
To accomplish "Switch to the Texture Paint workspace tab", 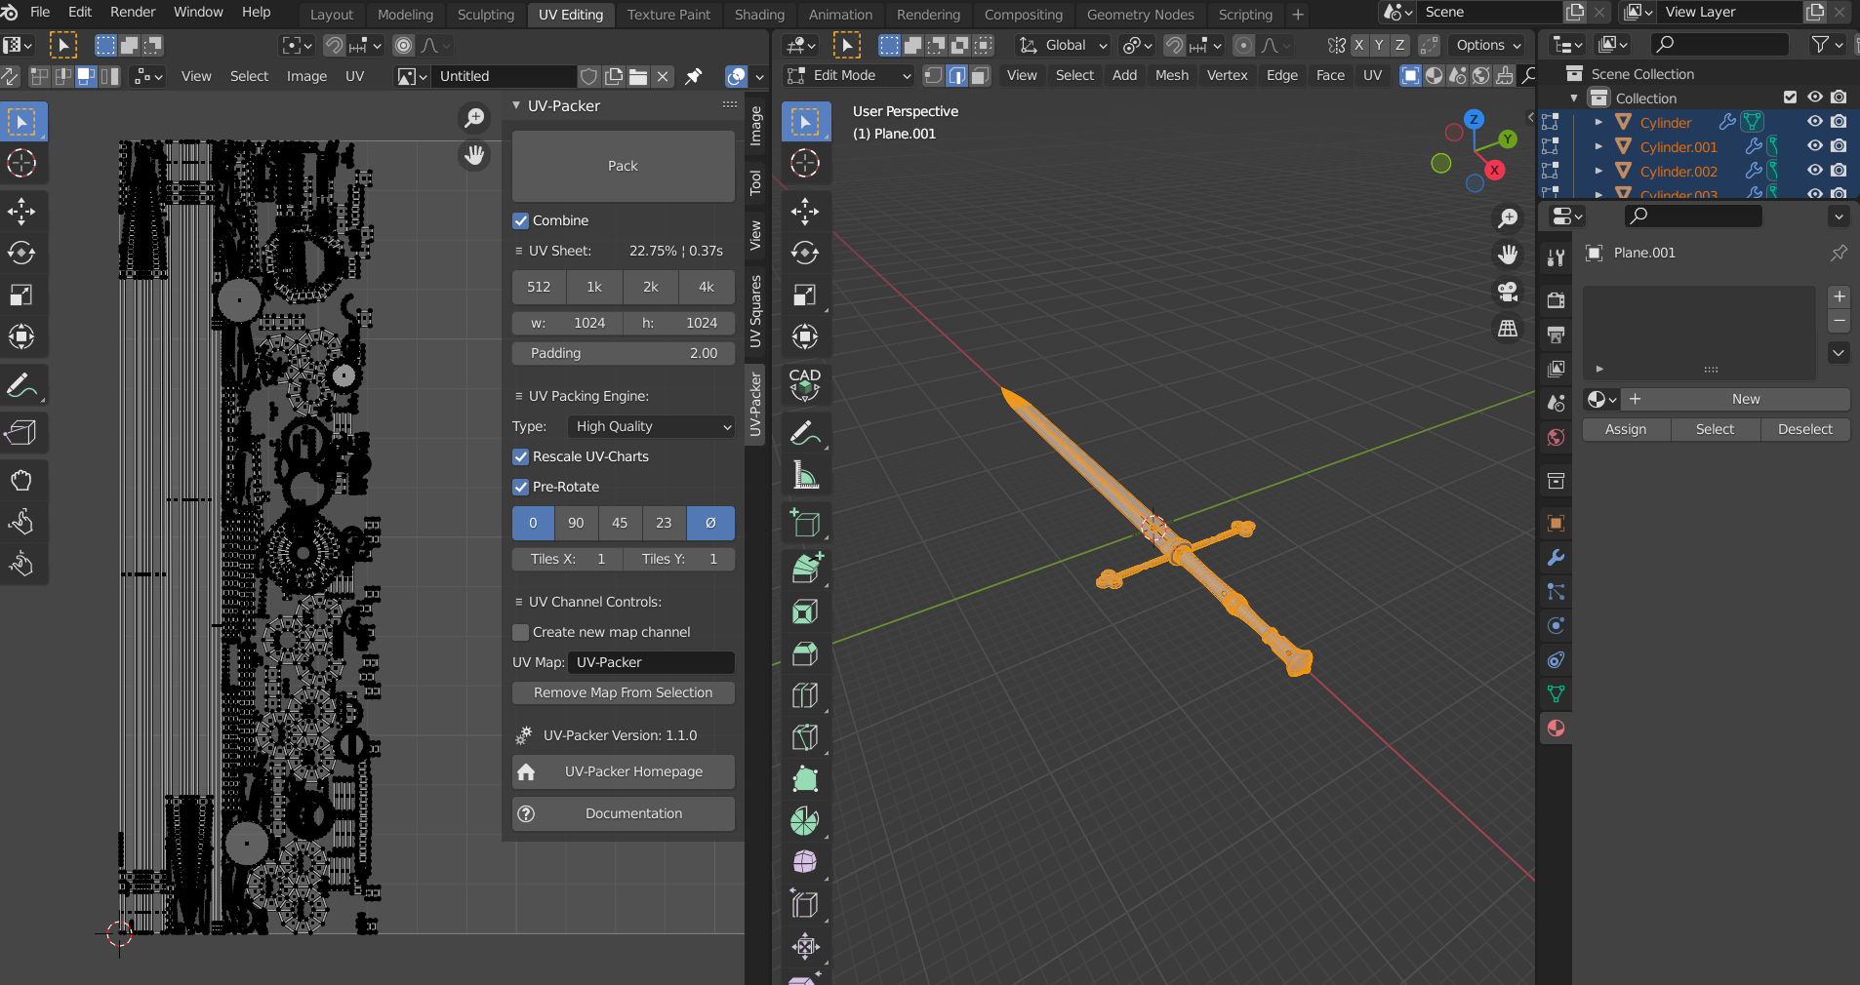I will point(668,15).
